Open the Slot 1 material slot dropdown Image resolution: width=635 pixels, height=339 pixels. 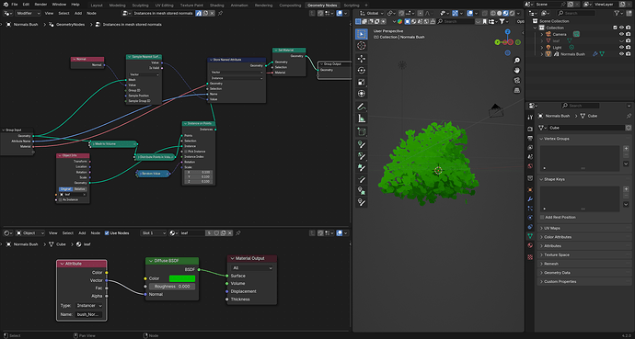click(154, 232)
